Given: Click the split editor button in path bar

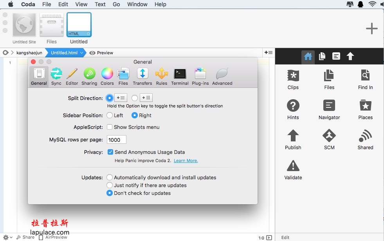Looking at the screenshot, I should click(269, 53).
